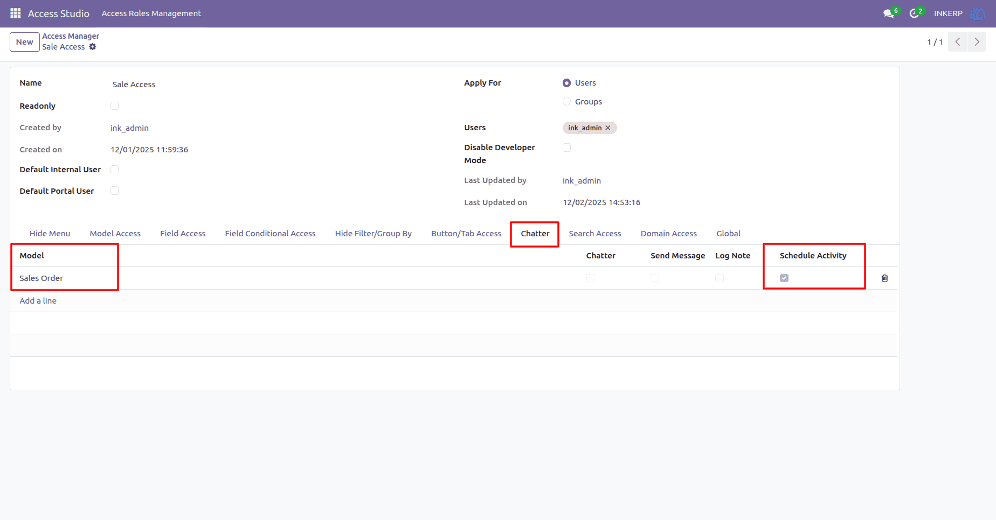Go to the previous record arrow
996x520 pixels.
(958, 42)
